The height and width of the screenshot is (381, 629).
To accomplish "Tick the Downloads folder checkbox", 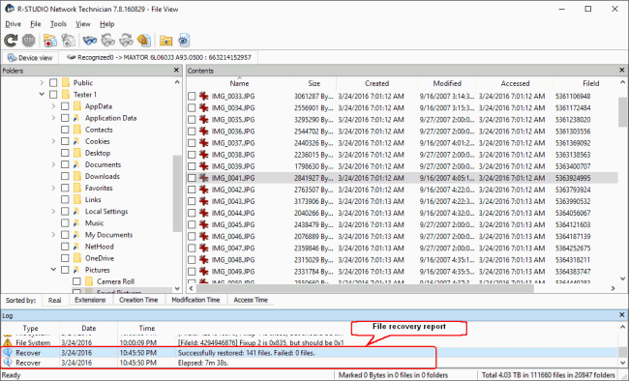I will coord(65,176).
